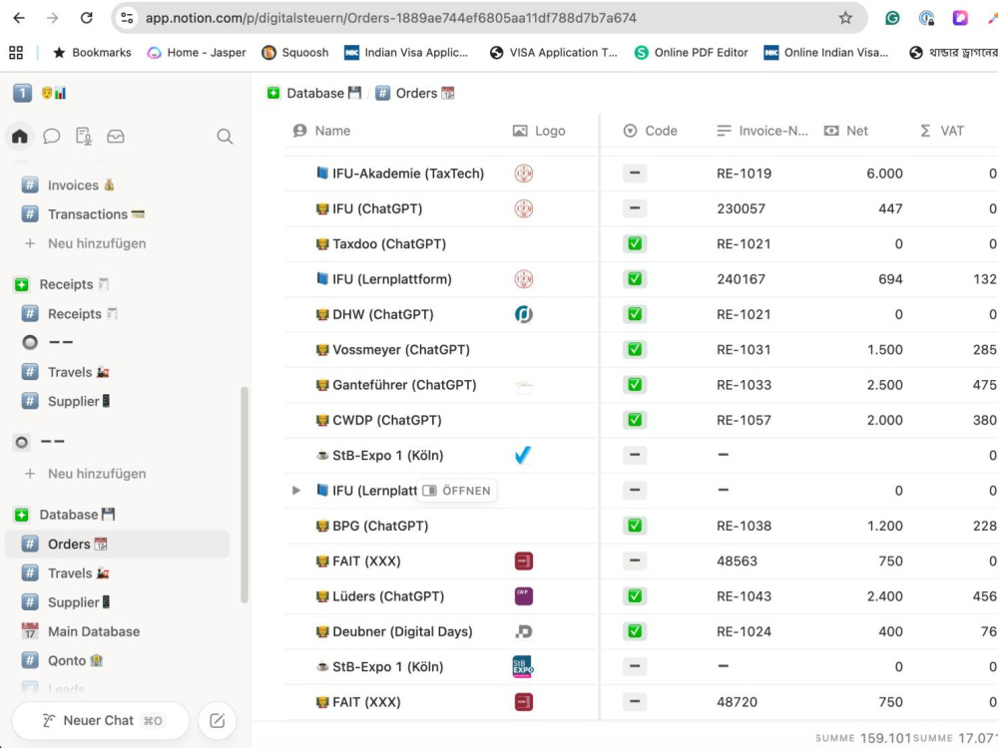998x748 pixels.
Task: Open Invoice-N... column header menu
Action: point(761,131)
